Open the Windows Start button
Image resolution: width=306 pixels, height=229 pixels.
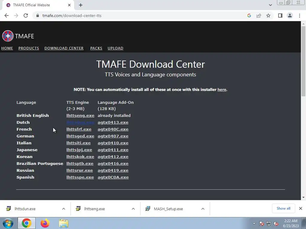(8, 223)
